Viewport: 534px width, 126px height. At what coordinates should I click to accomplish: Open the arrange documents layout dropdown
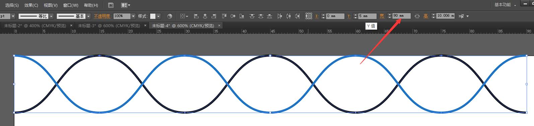[126, 5]
